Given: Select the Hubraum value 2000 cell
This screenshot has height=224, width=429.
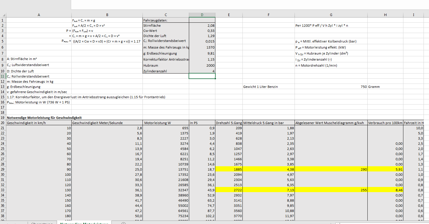Looking at the screenshot, I should [x=202, y=65].
